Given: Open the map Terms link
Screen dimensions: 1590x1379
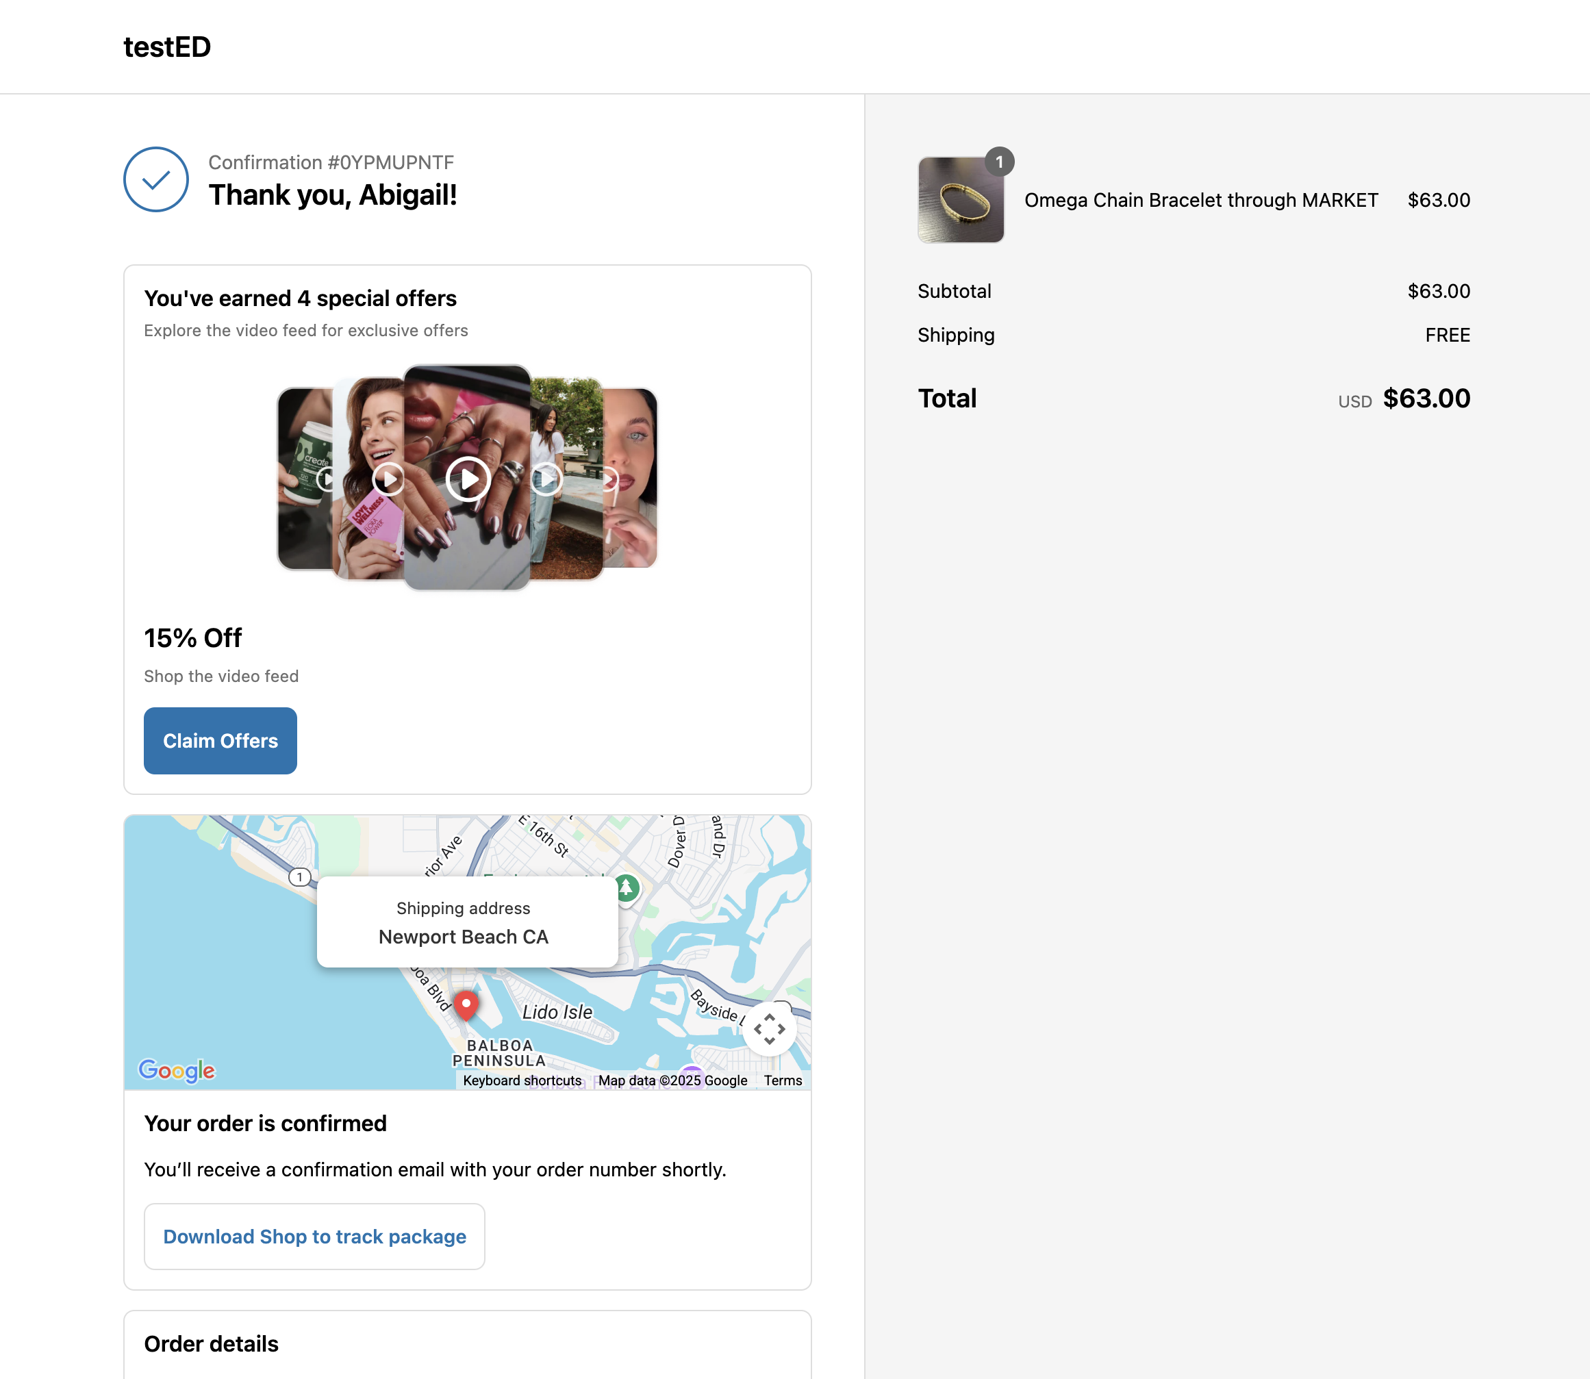Looking at the screenshot, I should (783, 1080).
